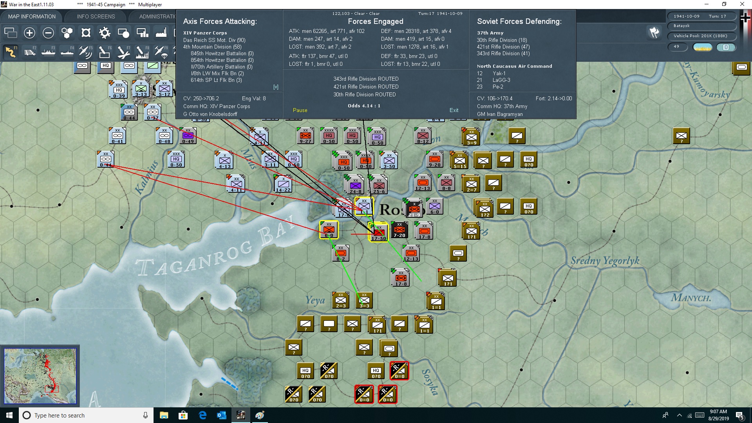Activate the F2 rail movement mode
Image resolution: width=752 pixels, height=423 pixels.
click(x=29, y=52)
